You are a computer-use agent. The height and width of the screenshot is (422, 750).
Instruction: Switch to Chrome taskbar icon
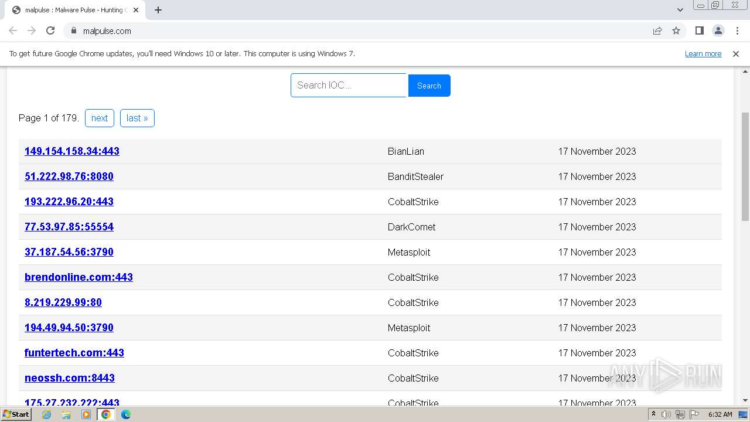click(105, 414)
